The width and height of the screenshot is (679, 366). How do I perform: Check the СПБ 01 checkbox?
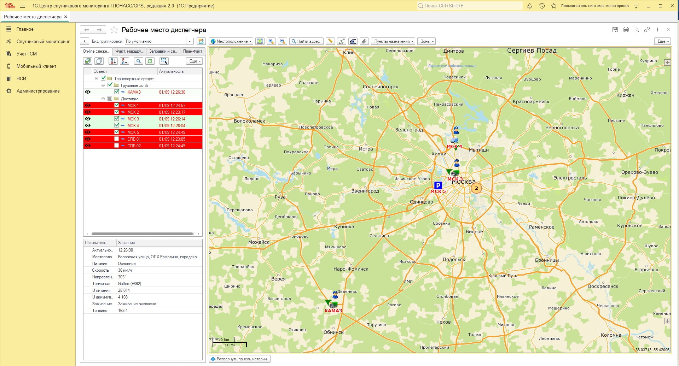pyautogui.click(x=117, y=139)
